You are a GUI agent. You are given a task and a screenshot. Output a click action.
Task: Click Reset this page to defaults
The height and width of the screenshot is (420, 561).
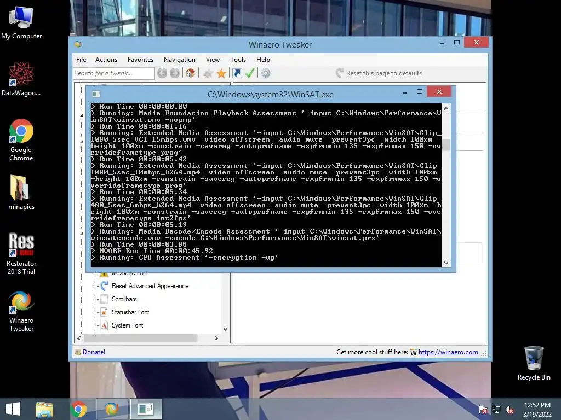pos(379,73)
